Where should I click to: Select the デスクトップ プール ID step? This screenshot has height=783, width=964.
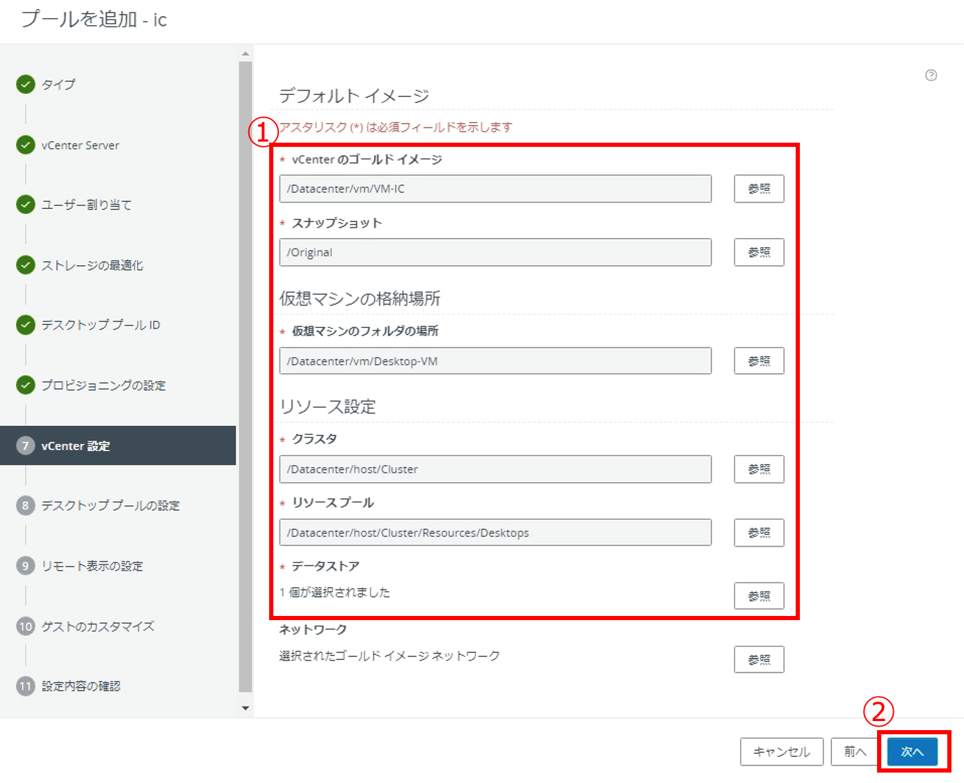pos(100,325)
